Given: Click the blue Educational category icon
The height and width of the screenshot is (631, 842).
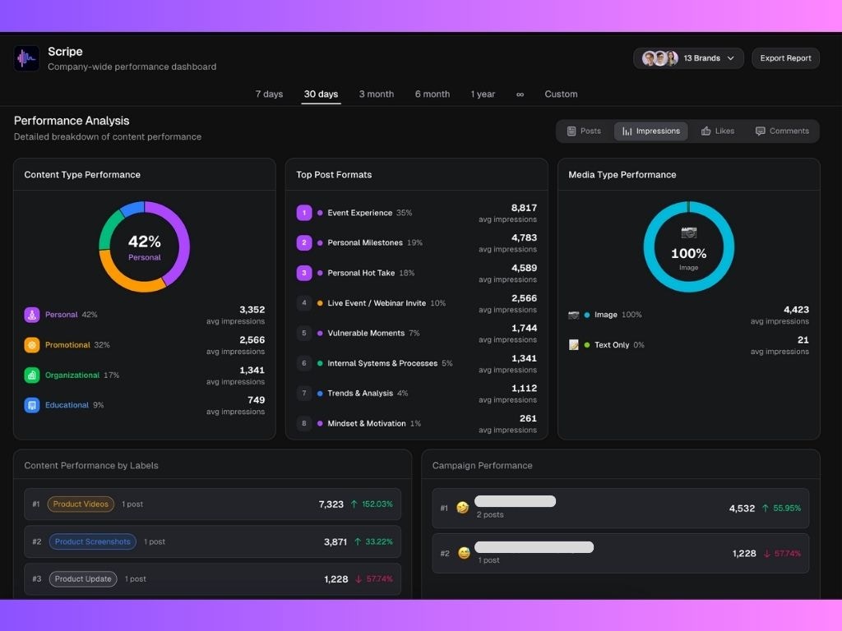Looking at the screenshot, I should coord(30,404).
